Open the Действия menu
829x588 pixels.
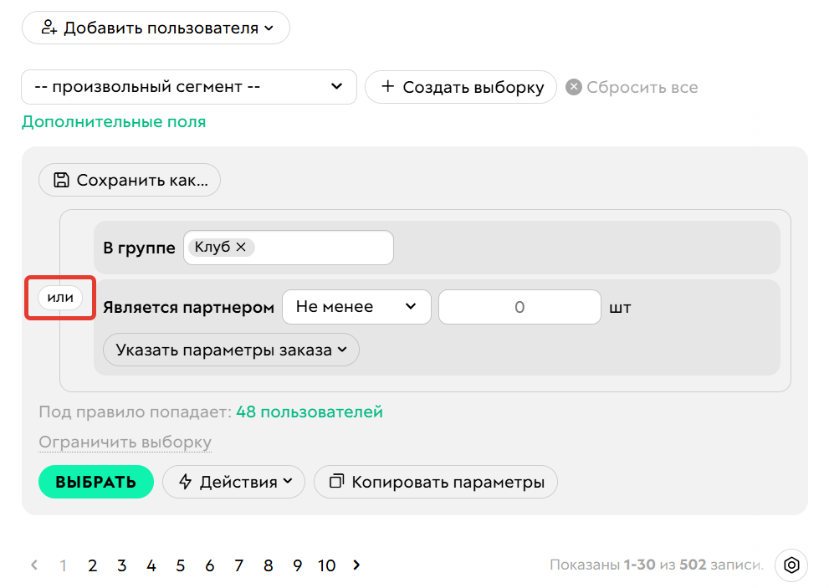click(x=233, y=482)
